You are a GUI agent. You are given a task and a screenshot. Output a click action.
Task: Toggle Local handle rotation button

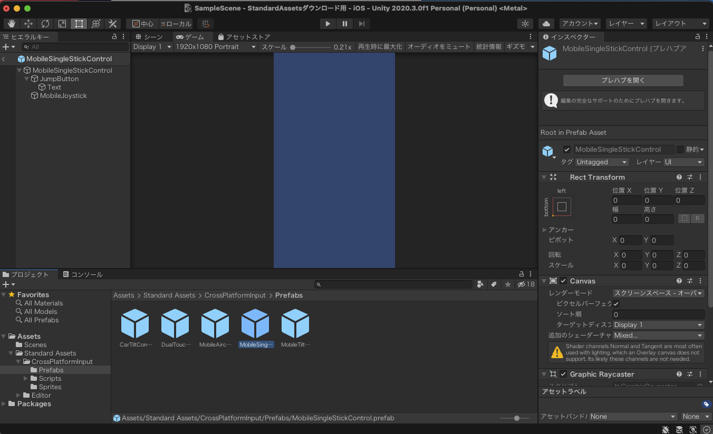176,24
